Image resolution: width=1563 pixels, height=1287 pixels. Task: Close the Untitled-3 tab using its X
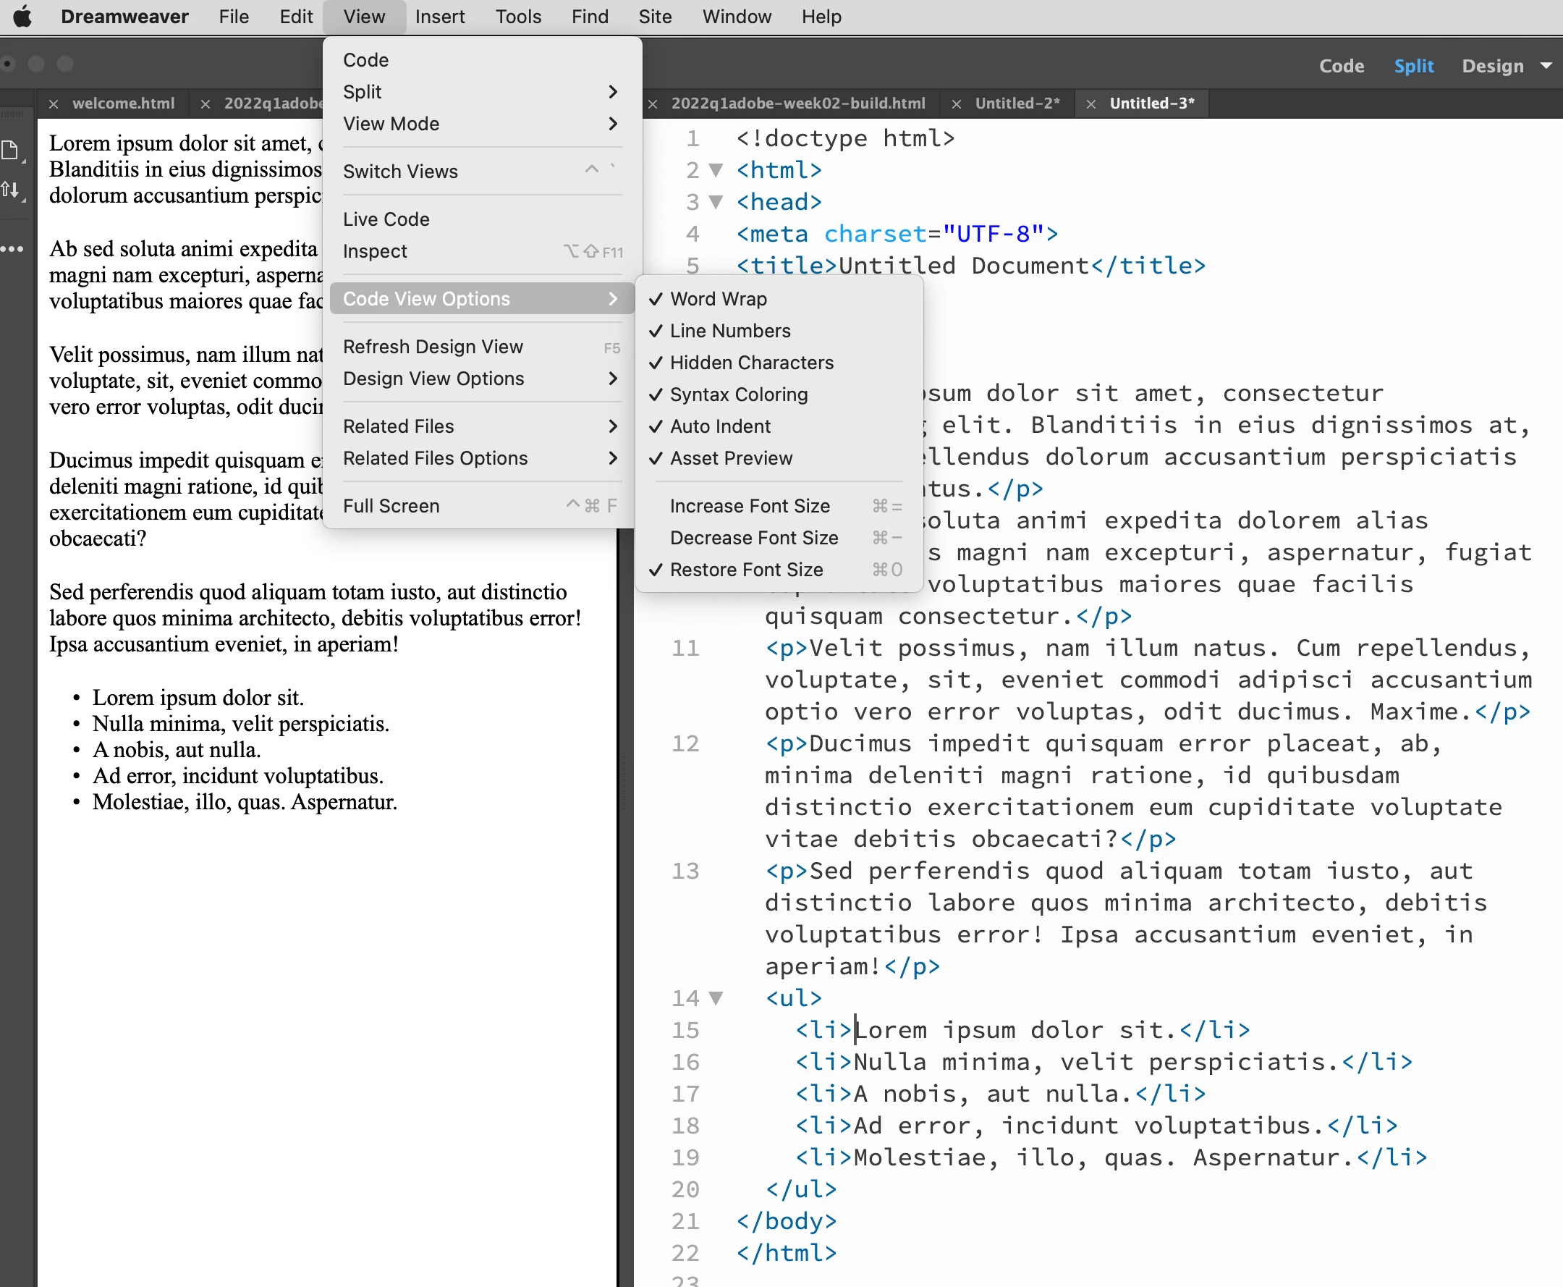[1091, 104]
